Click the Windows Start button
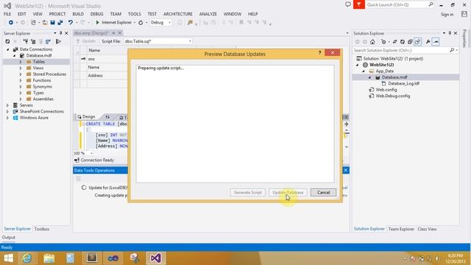The image size is (471, 265). 8,258
